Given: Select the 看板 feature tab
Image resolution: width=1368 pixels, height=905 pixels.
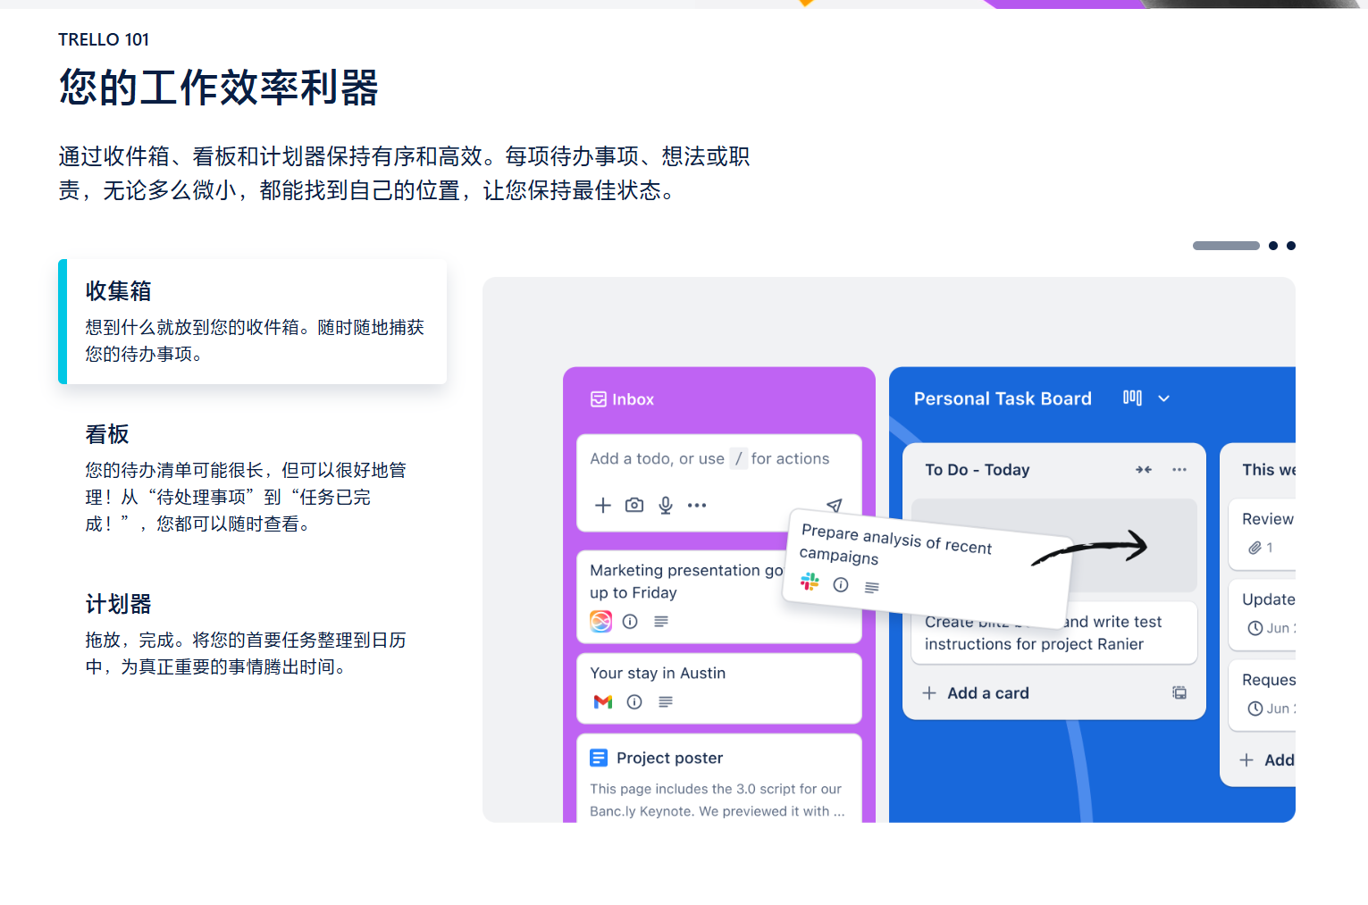Looking at the screenshot, I should [253, 478].
